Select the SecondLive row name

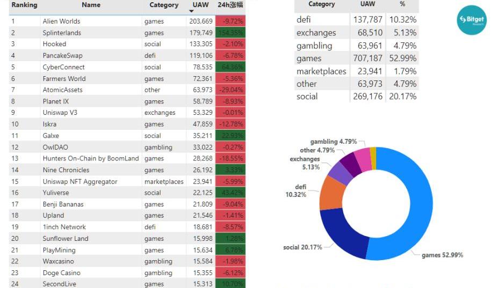coord(60,284)
